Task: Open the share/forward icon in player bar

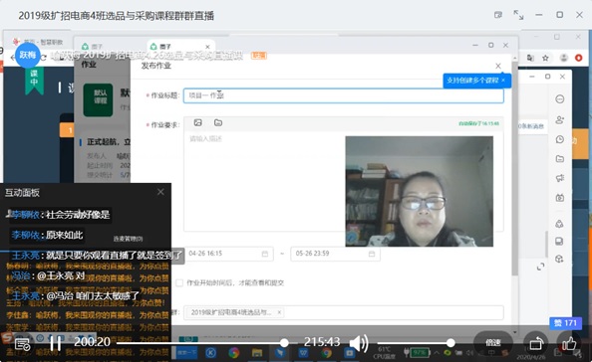Action: pyautogui.click(x=536, y=343)
